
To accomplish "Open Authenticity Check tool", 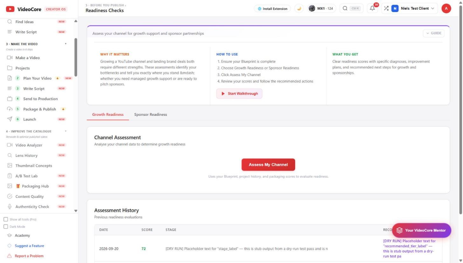I will (x=32, y=207).
